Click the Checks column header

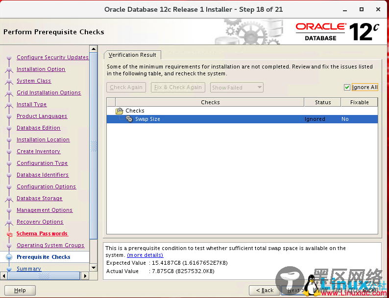pyautogui.click(x=210, y=102)
